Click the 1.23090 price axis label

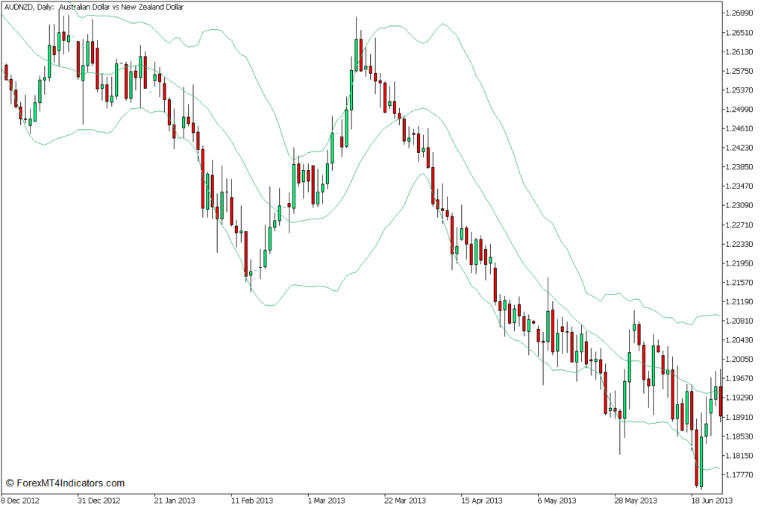click(x=742, y=206)
